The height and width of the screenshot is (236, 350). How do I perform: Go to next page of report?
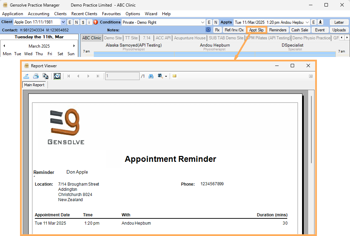click(x=88, y=76)
